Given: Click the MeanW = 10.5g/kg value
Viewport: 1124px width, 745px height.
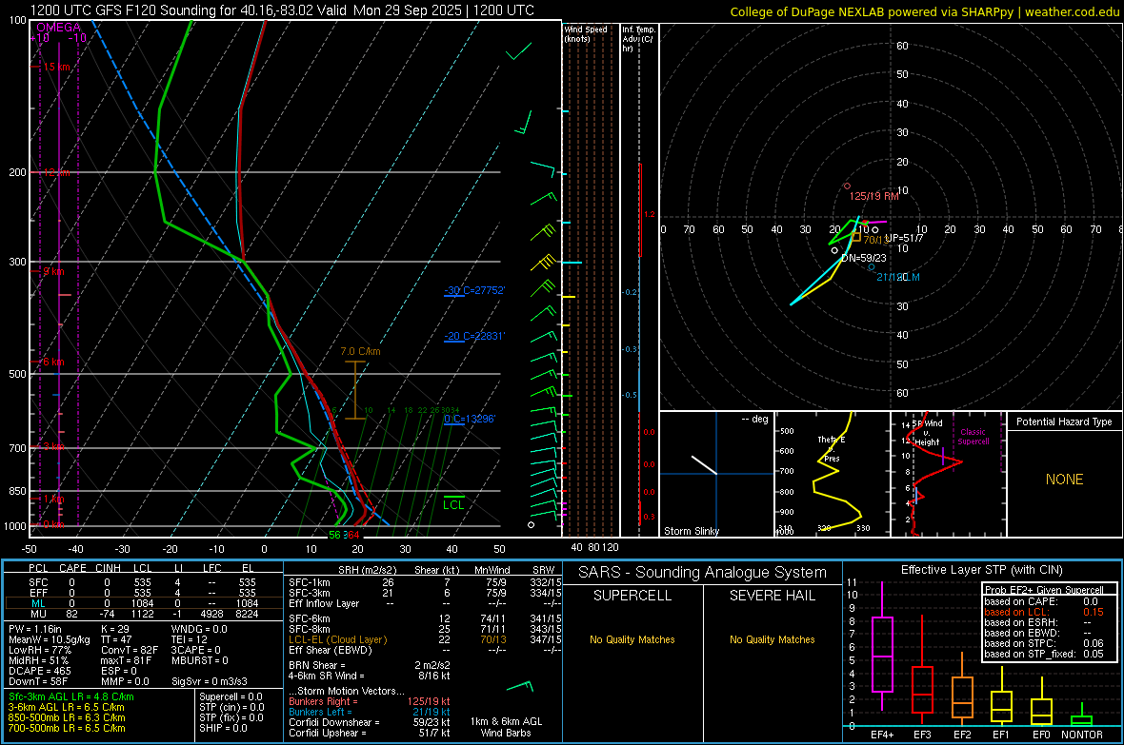Looking at the screenshot, I should pos(50,639).
